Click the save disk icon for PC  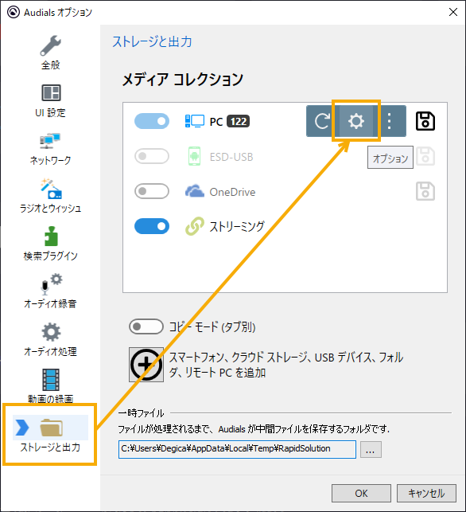click(x=425, y=121)
